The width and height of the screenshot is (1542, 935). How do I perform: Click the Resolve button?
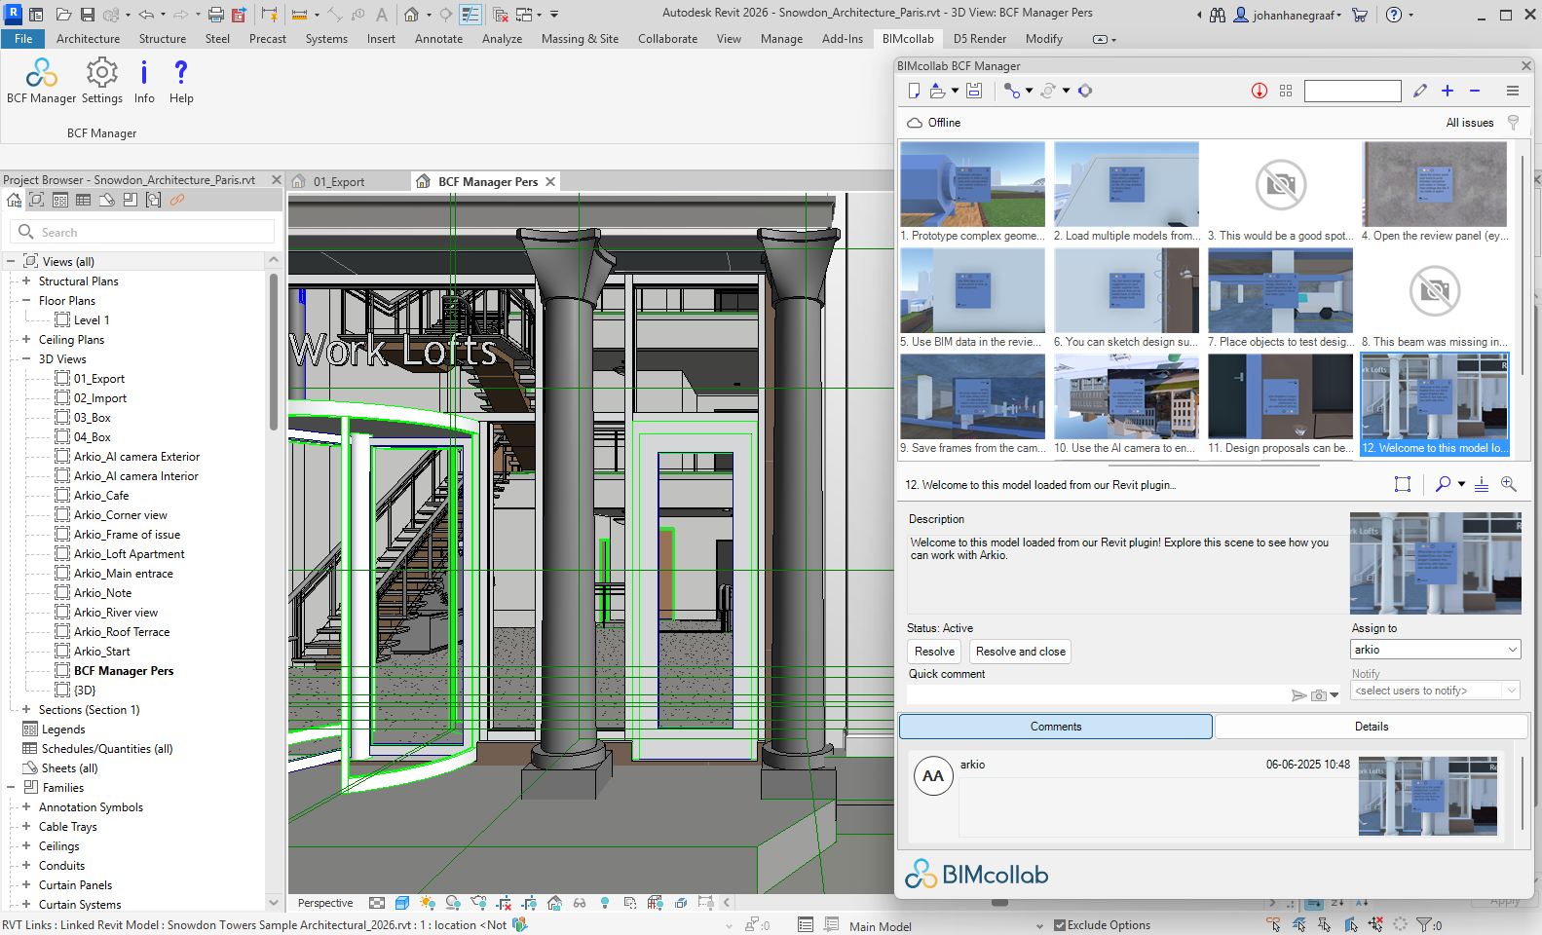pyautogui.click(x=934, y=652)
